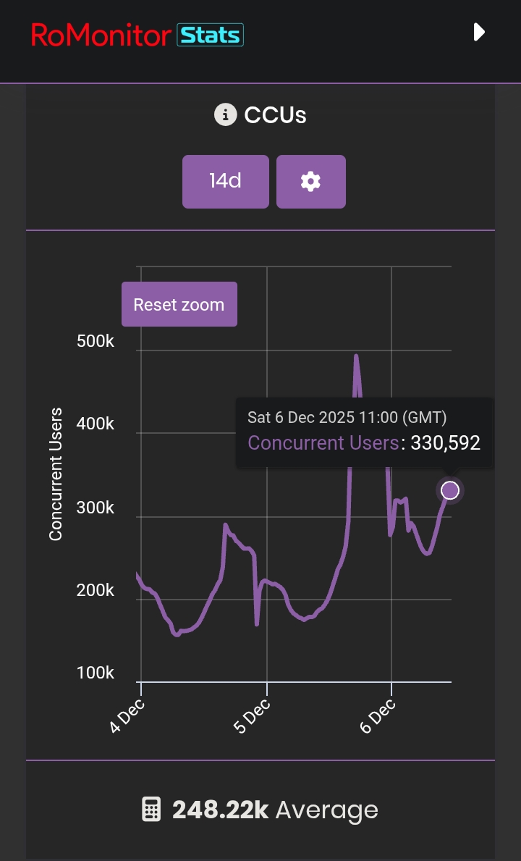This screenshot has width=521, height=861.
Task: Click the Concurrent Users axis title
Action: click(x=56, y=474)
